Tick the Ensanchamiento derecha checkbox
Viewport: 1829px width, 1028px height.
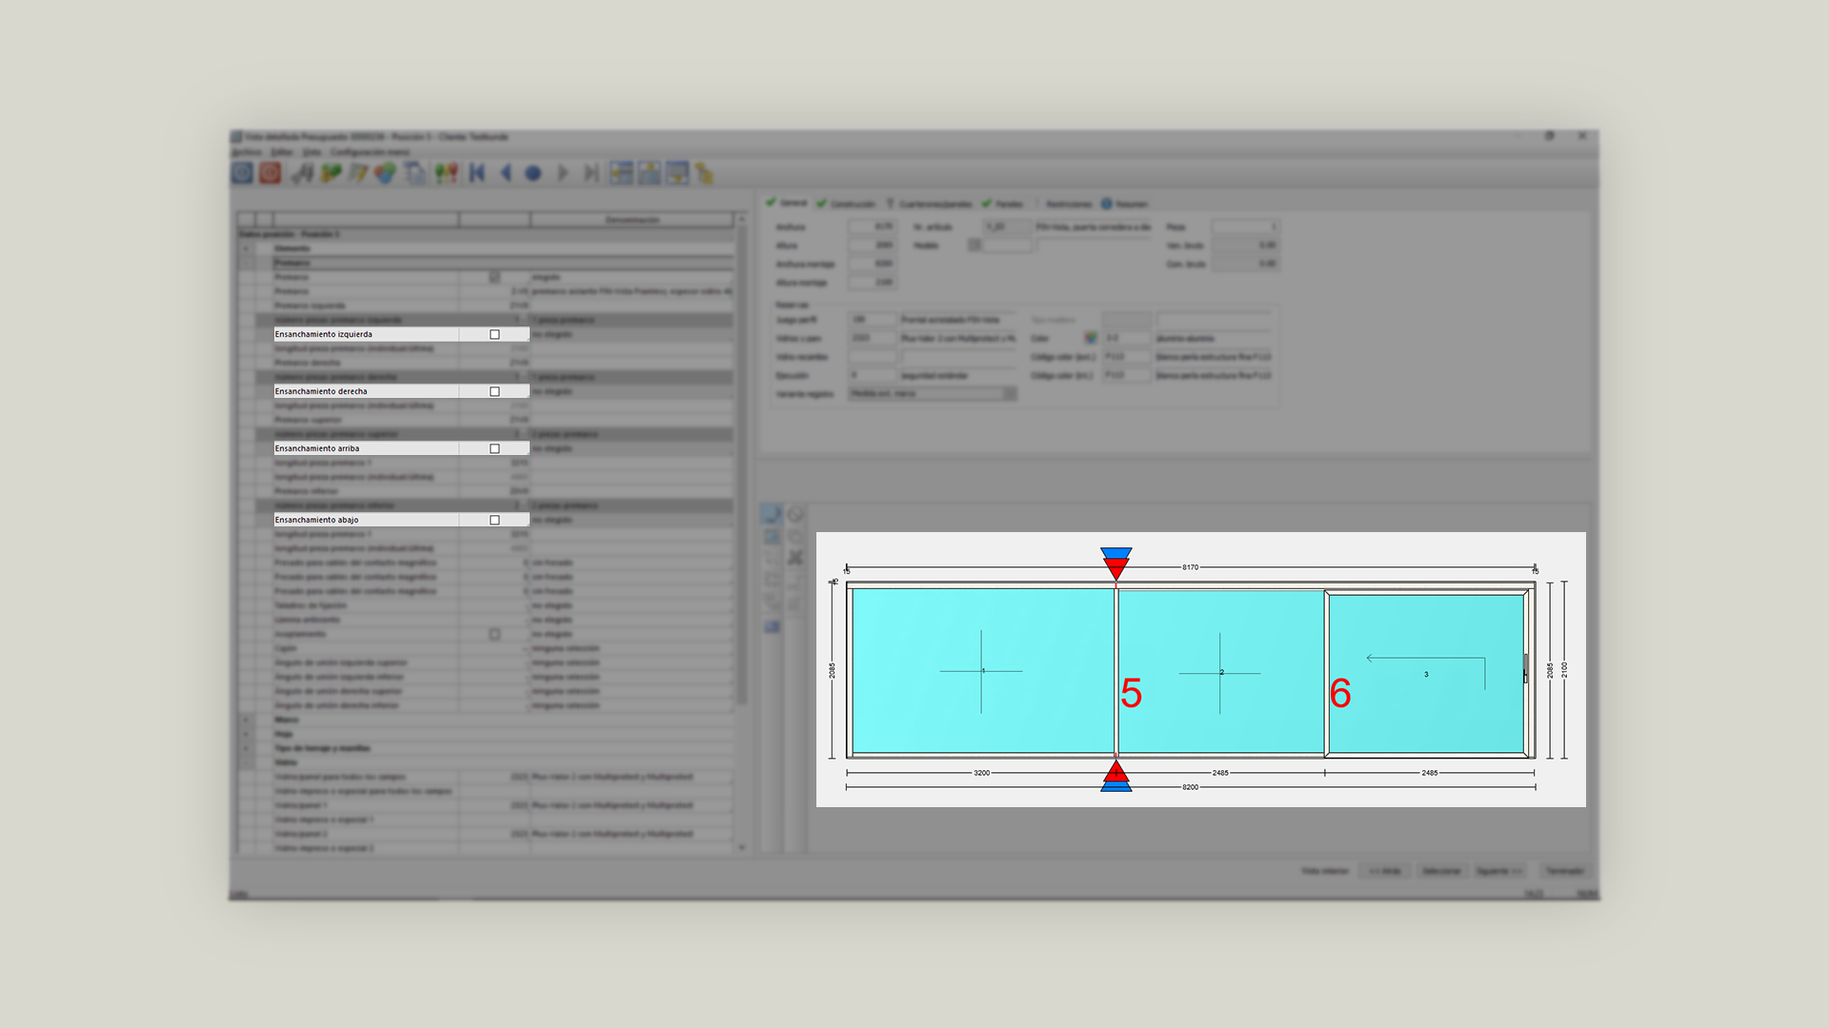494,392
